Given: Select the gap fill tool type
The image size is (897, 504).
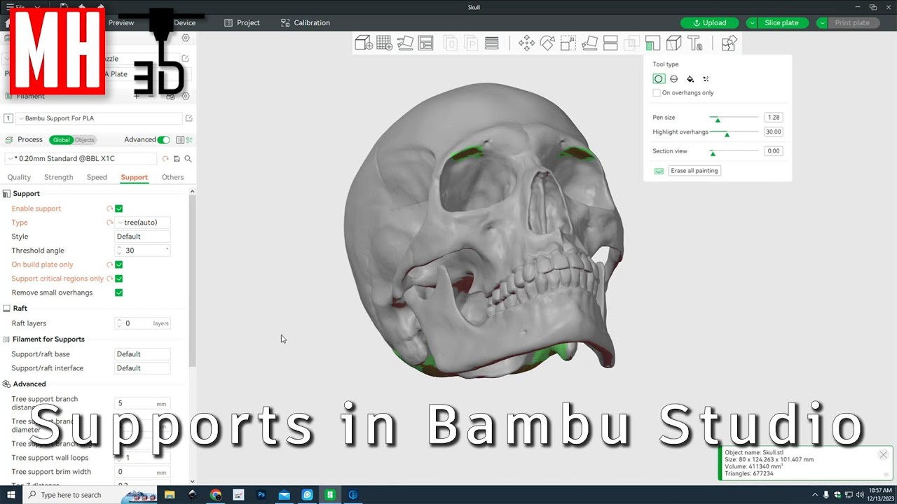Looking at the screenshot, I should click(x=706, y=79).
